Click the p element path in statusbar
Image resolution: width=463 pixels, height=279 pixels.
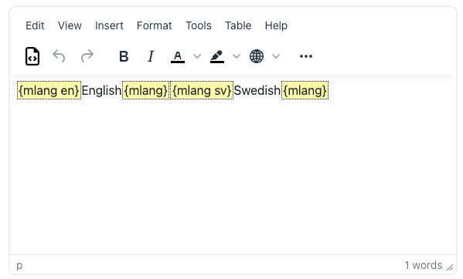19,265
